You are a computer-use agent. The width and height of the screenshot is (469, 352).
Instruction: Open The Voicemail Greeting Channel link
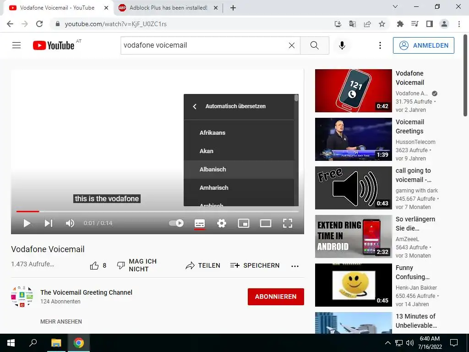coord(86,292)
